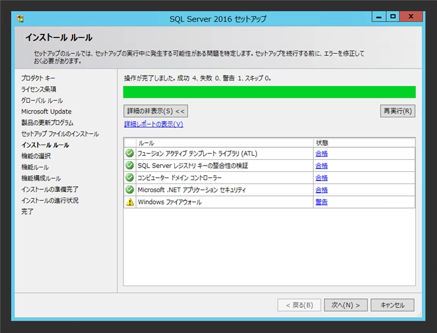Open the 詳細レポートの表示(V) link
437x333 pixels.
tap(154, 124)
